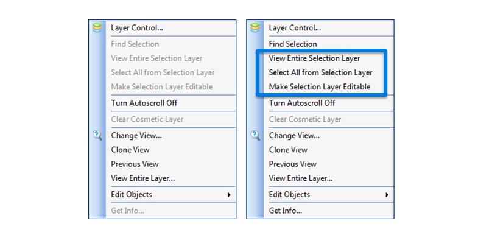The height and width of the screenshot is (238, 478).
Task: Choose the enabled Find Selection entry
Action: pyautogui.click(x=293, y=44)
